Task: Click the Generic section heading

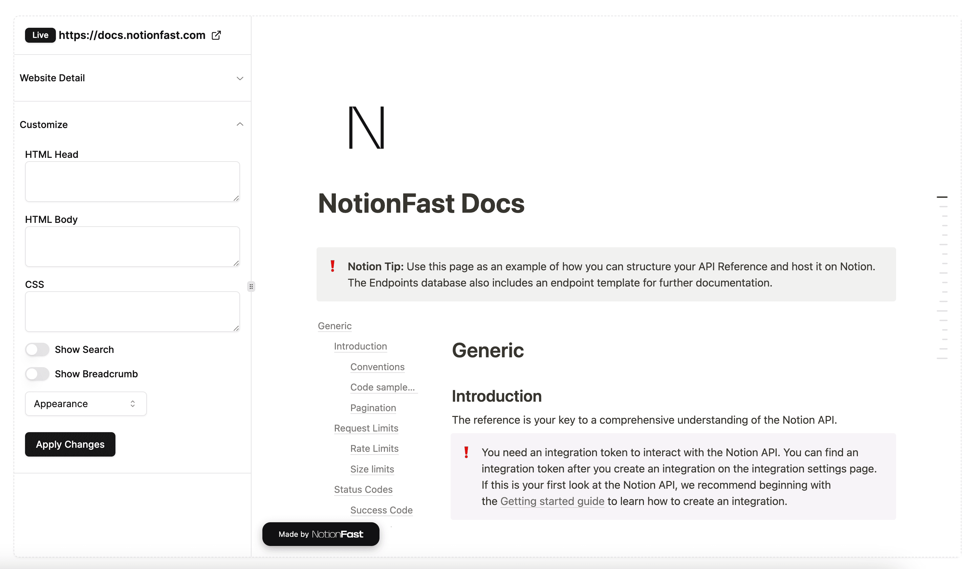Action: pyautogui.click(x=487, y=350)
